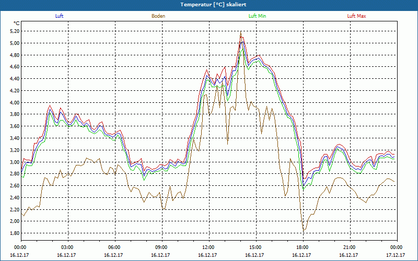Click the 1,80 y-axis value
The image size is (418, 261).
tap(15, 233)
